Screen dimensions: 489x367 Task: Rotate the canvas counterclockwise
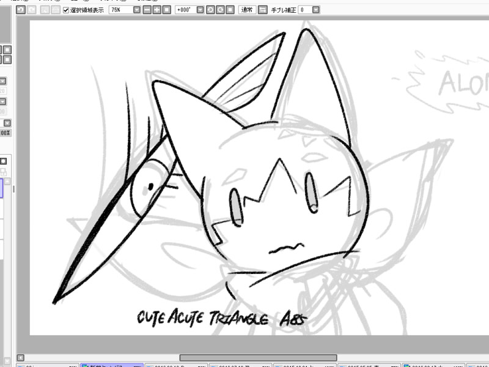coord(210,10)
